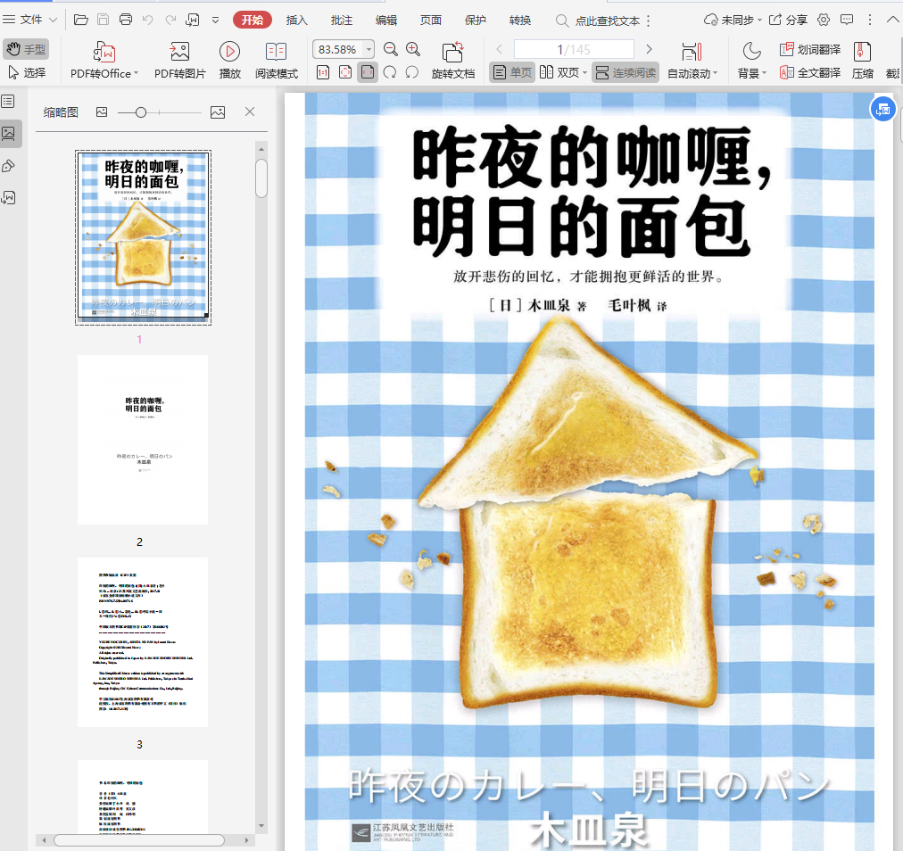Click large thumbnail size icon
903x851 pixels.
[x=218, y=112]
